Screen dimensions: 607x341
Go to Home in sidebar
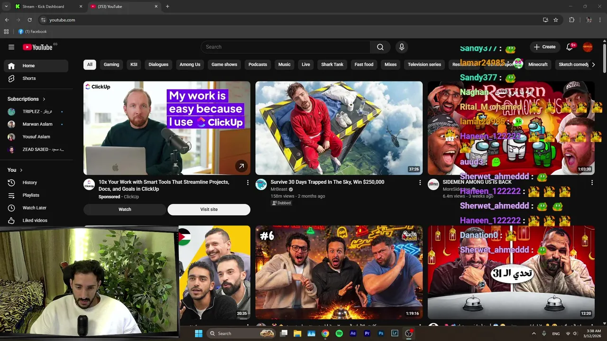pos(36,66)
